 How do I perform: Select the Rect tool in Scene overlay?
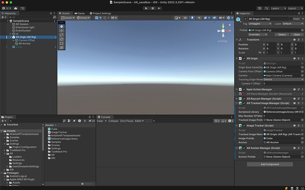[62, 43]
